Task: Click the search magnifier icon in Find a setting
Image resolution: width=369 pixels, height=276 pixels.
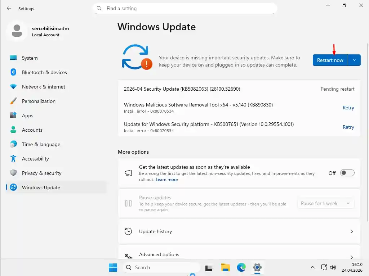Action: [99, 9]
